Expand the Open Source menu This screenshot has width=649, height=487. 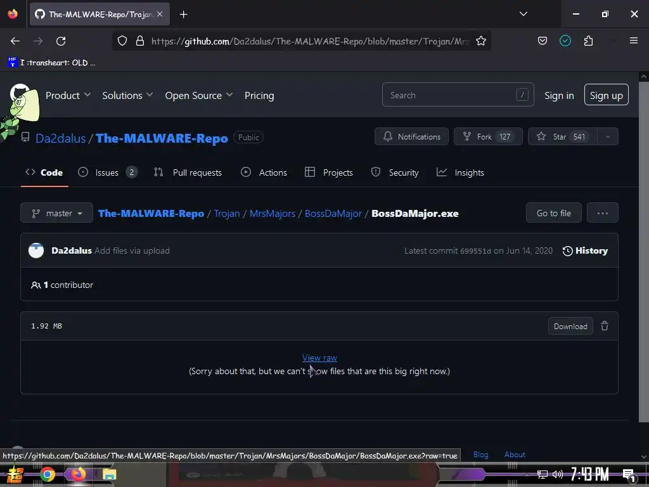pyautogui.click(x=198, y=95)
